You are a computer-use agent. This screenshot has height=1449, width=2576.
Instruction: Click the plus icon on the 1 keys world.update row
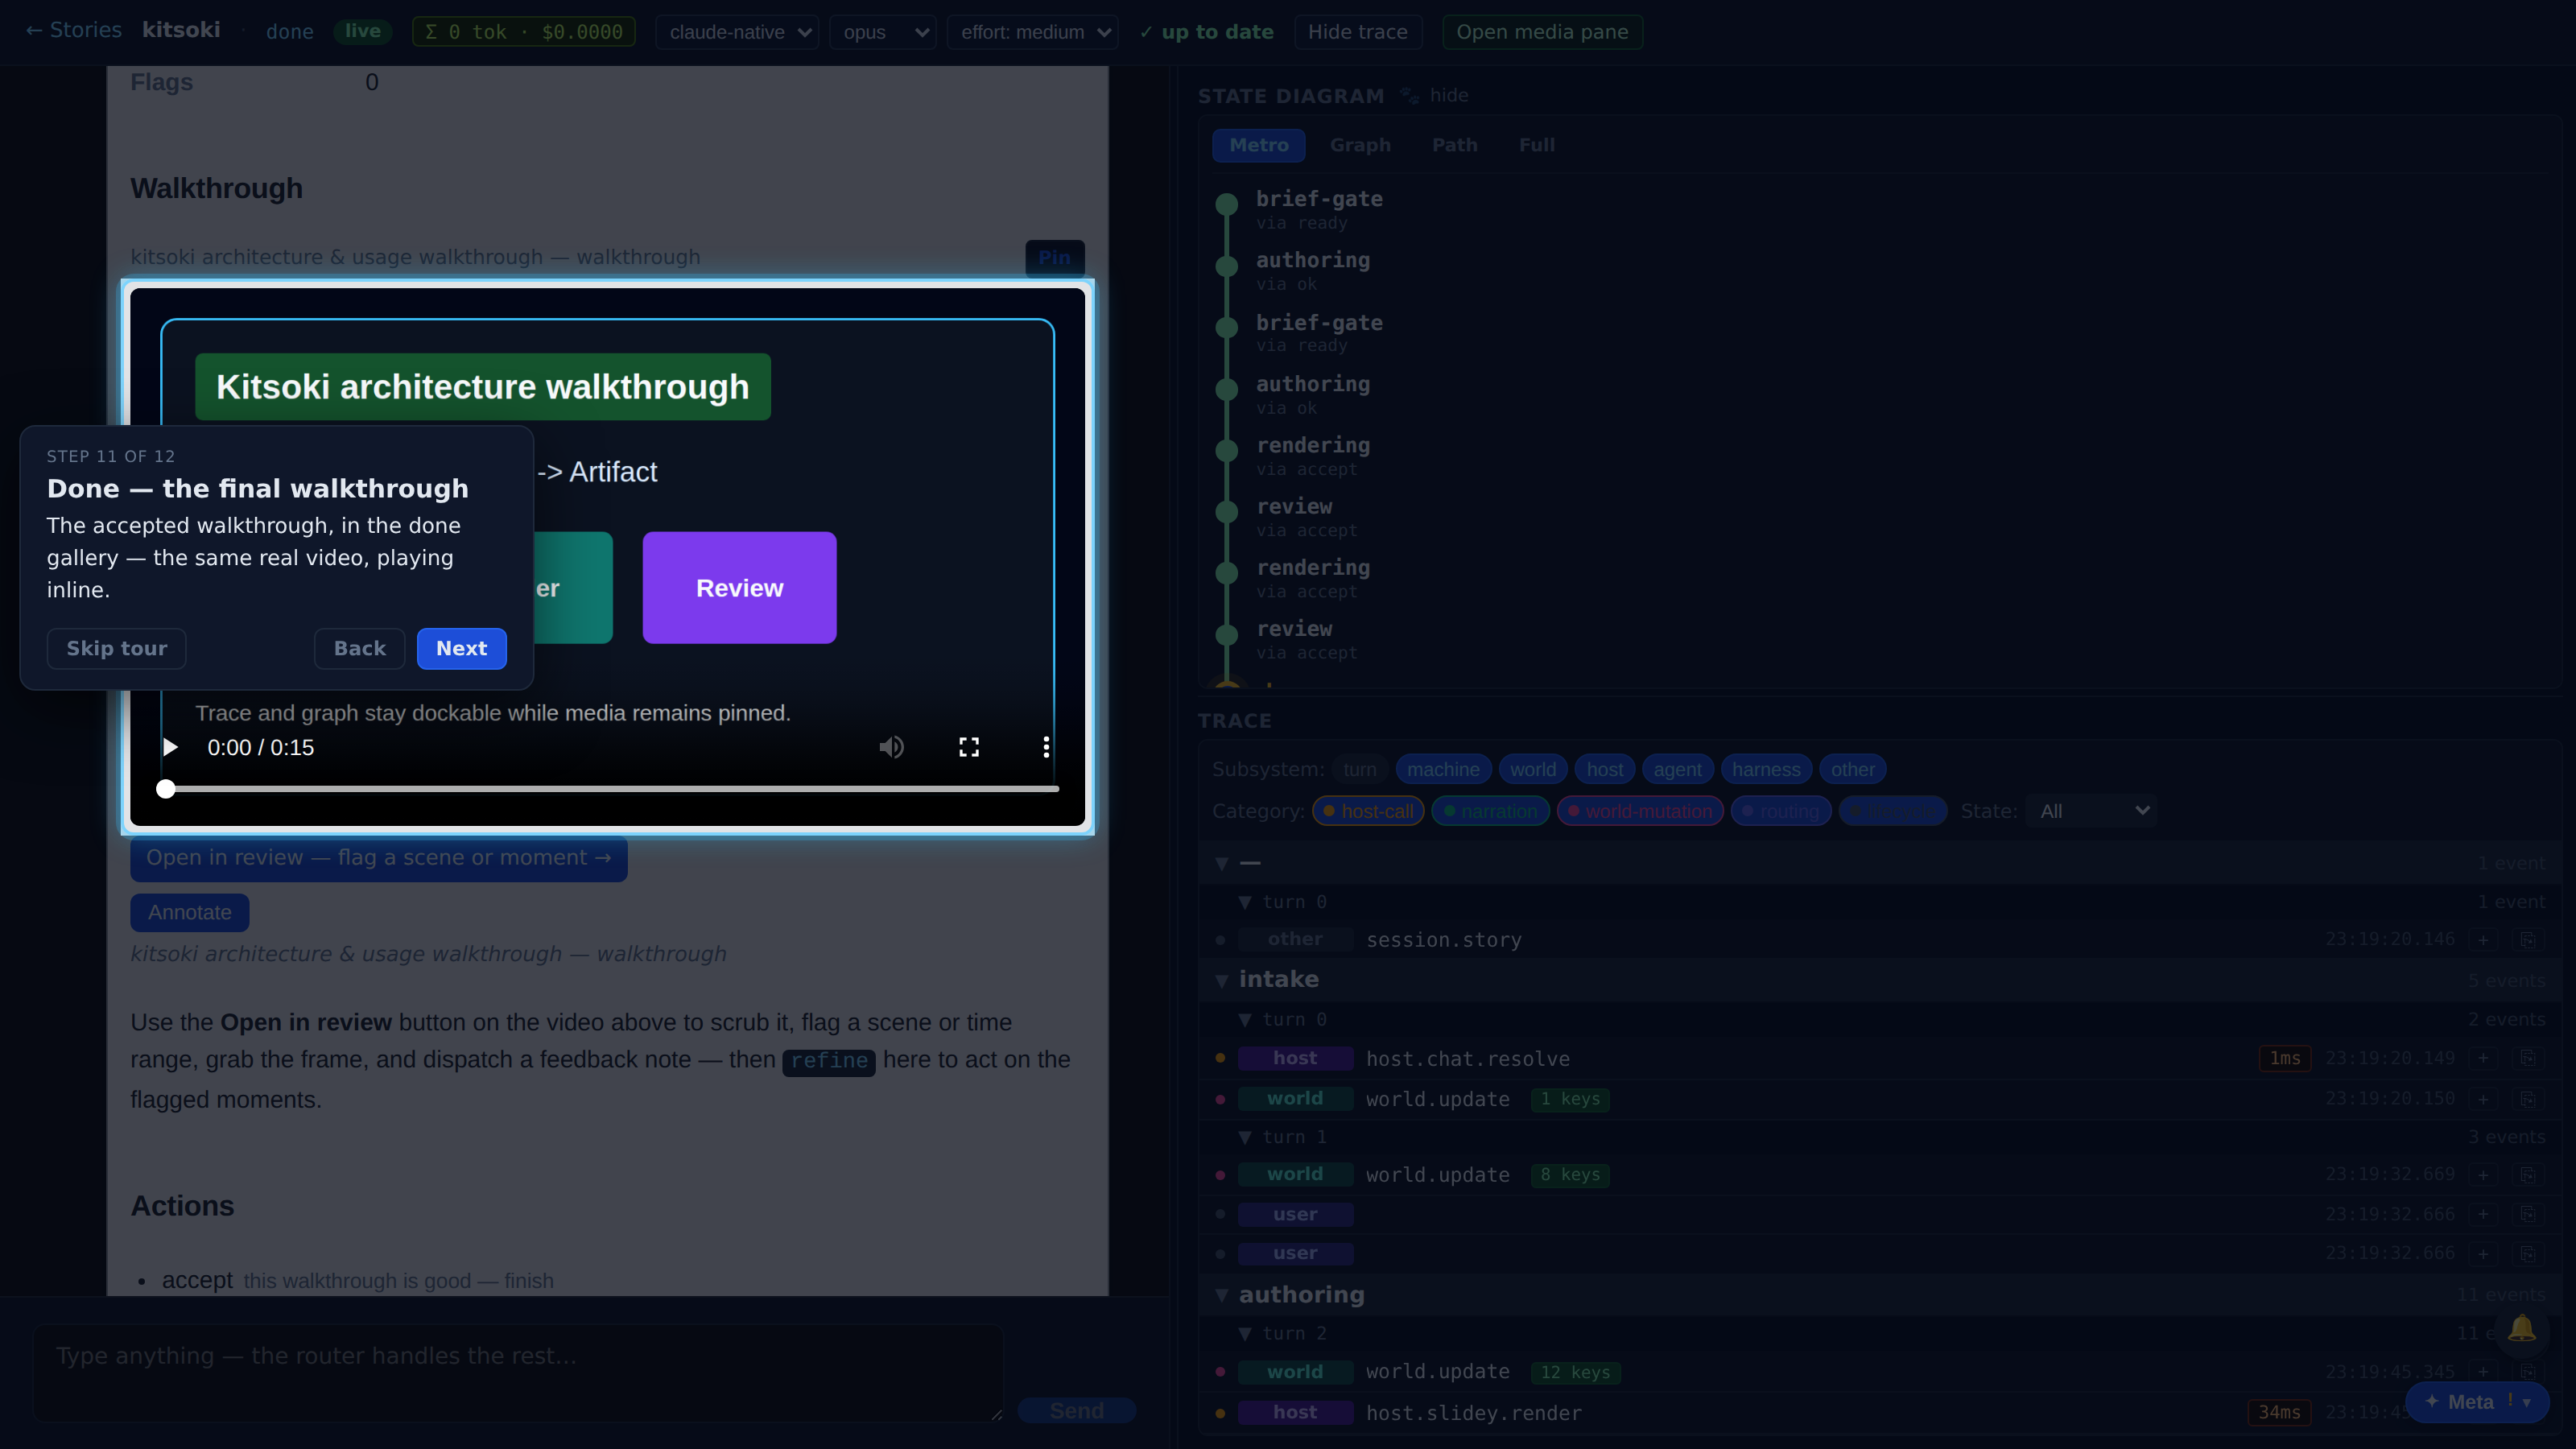tap(2483, 1099)
